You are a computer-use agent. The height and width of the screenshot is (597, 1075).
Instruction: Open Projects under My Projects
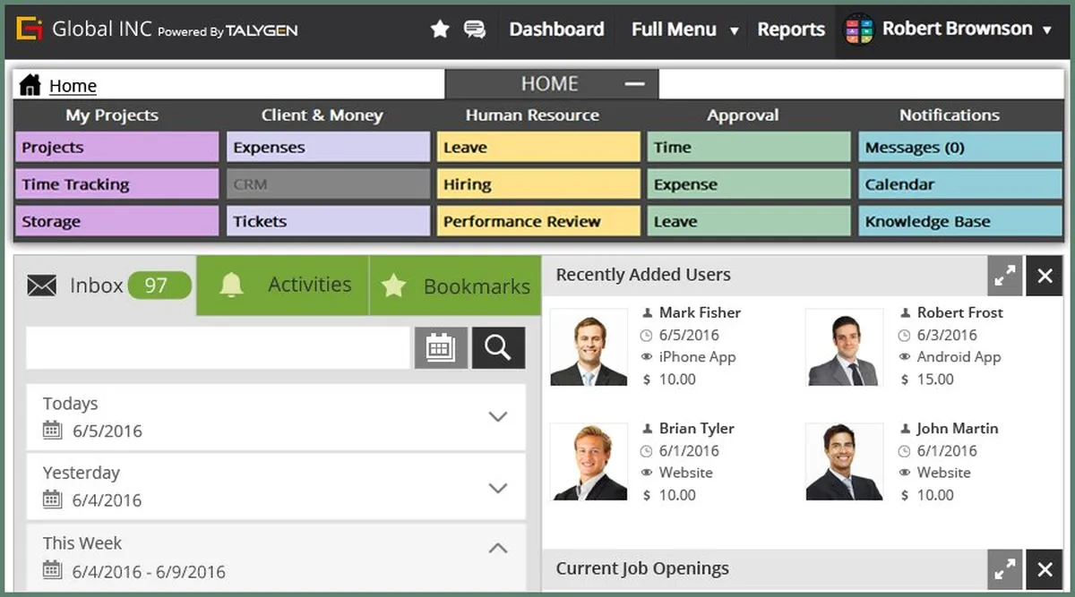pos(116,148)
